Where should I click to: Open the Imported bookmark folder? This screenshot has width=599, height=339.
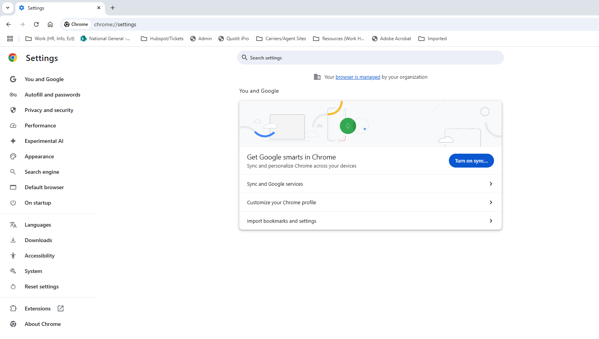click(x=432, y=39)
